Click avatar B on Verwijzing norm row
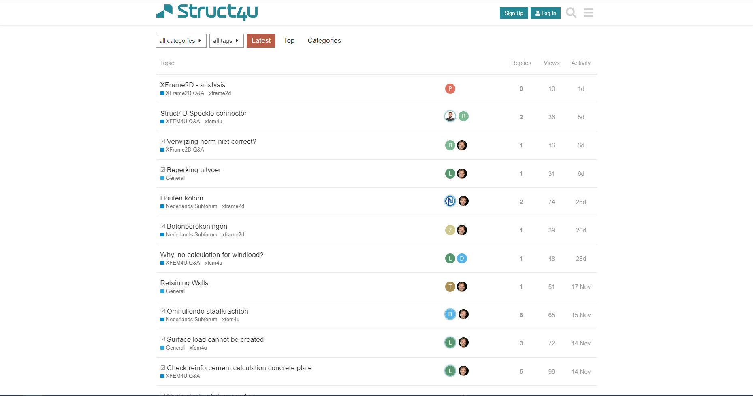Screen dimensions: 753x396 (450, 145)
